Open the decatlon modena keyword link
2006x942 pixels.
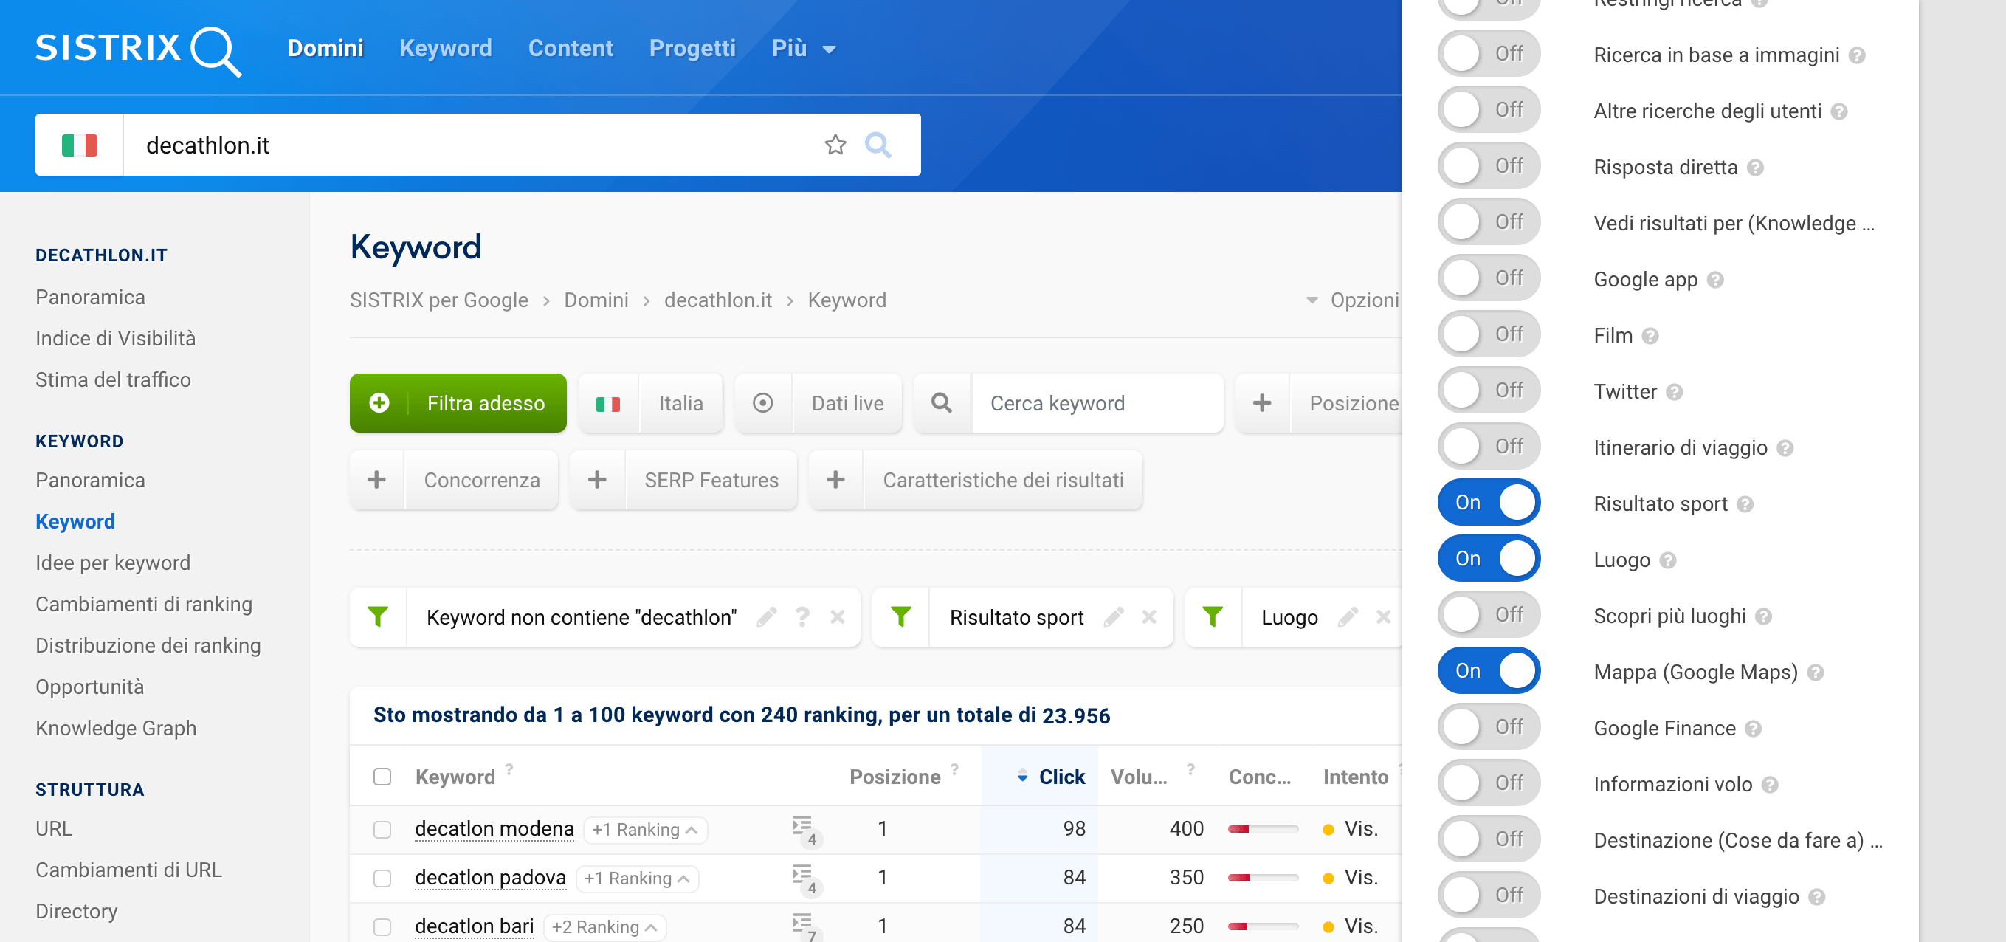point(494,828)
